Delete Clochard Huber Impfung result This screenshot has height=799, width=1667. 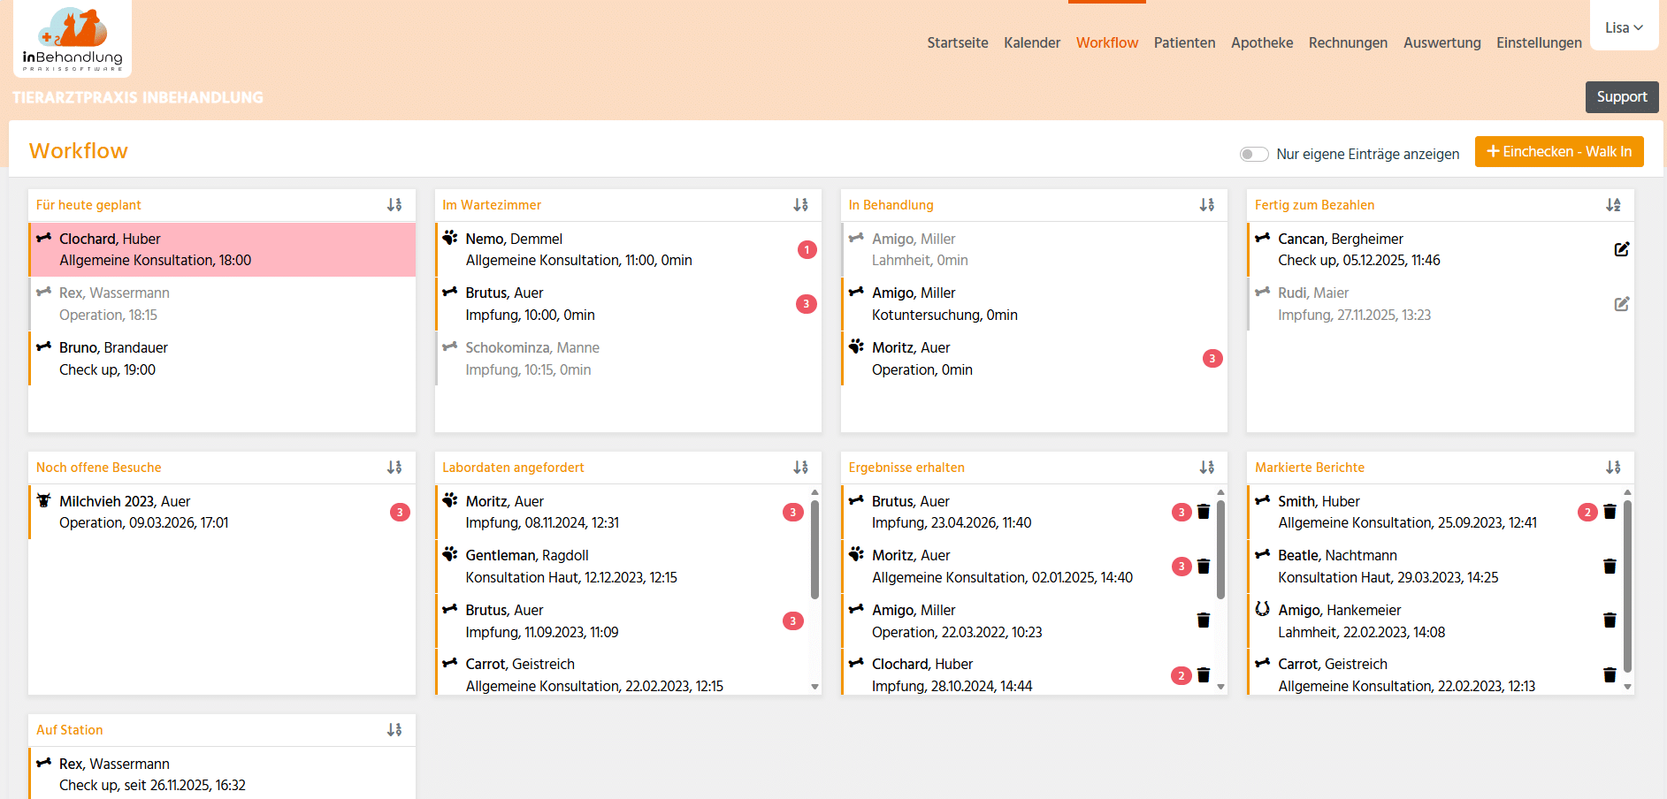1204,675
